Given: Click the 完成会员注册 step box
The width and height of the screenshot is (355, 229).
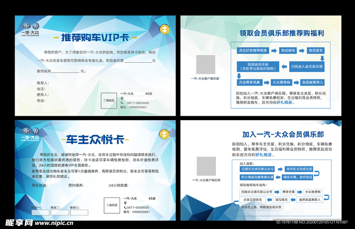Looking at the screenshot, I should tap(258, 67).
